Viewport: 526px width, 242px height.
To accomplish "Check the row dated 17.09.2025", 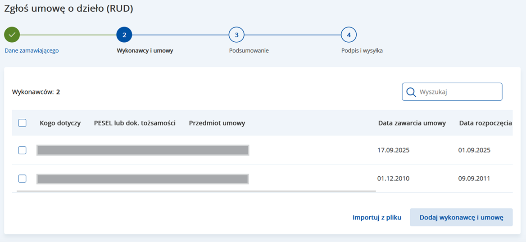I will pyautogui.click(x=22, y=150).
